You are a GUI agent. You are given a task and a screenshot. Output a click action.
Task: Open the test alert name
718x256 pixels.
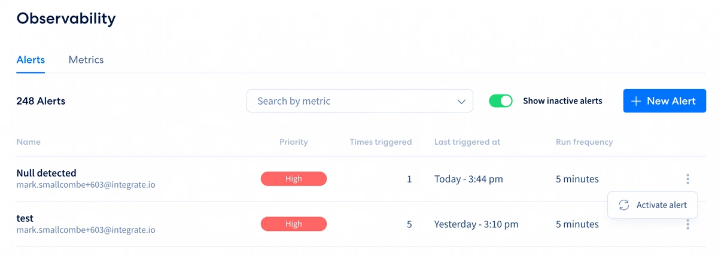[25, 218]
